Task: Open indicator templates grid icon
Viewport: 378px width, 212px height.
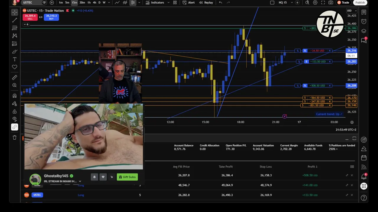Action: pos(175,3)
